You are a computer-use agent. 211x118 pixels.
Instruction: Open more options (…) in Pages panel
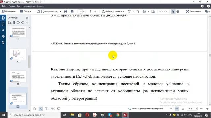[x=27, y=23]
